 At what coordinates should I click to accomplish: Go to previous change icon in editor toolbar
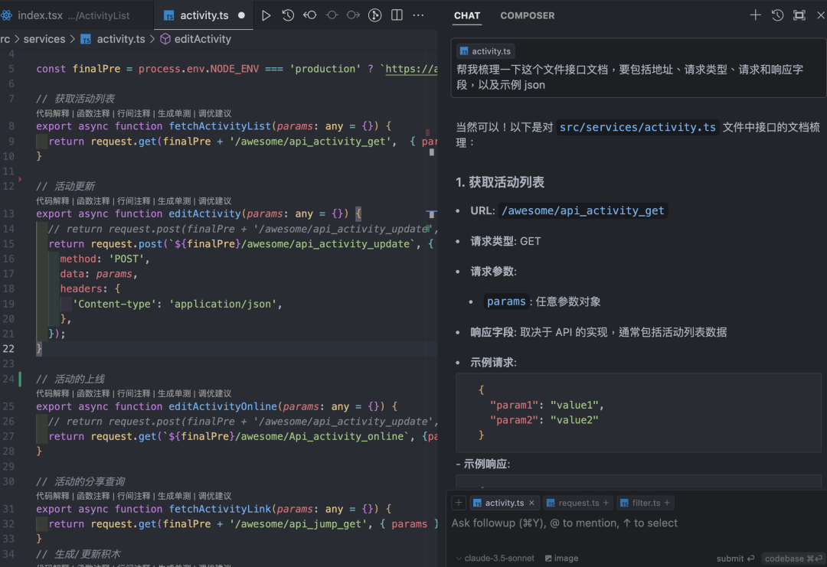point(310,15)
